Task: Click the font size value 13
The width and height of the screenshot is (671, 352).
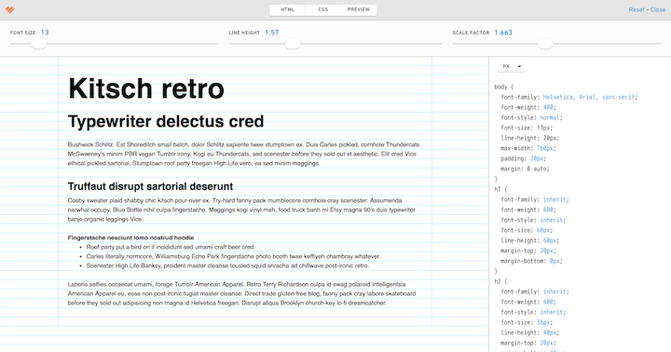Action: pos(45,33)
